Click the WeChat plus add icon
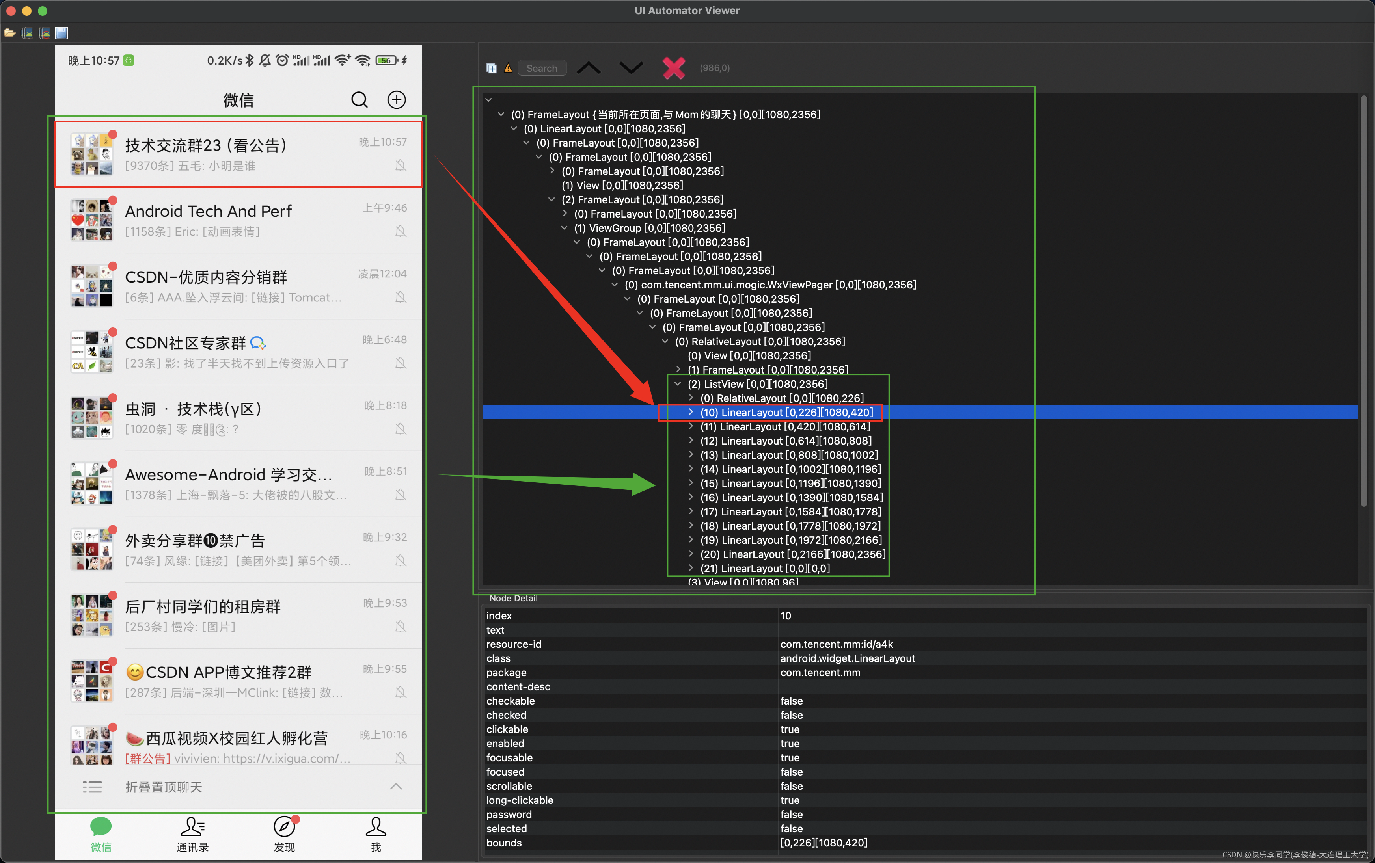This screenshot has height=863, width=1375. click(396, 100)
